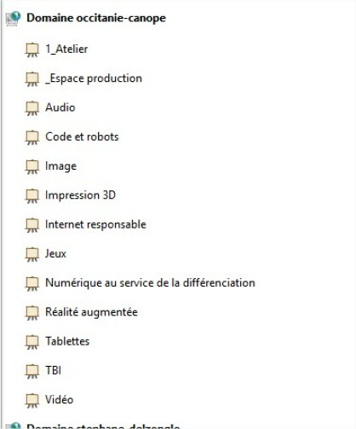Image resolution: width=356 pixels, height=429 pixels.
Task: Select the easel icon beside Audio
Action: [32, 108]
